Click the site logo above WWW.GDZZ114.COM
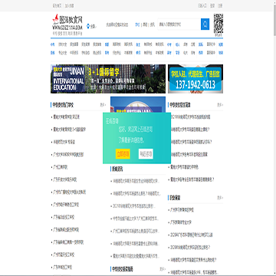 coord(67,19)
